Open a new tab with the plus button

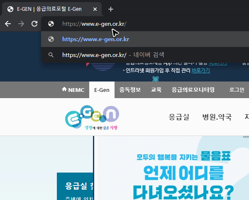coord(111,9)
